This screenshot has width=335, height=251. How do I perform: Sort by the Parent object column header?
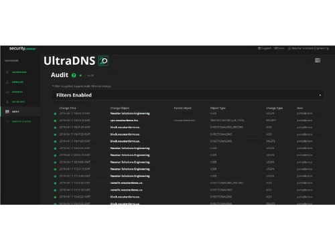183,108
